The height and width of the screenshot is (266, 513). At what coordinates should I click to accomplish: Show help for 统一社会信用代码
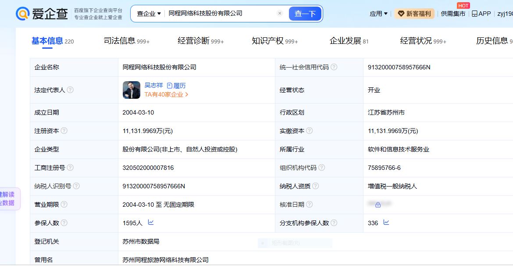[x=334, y=67]
